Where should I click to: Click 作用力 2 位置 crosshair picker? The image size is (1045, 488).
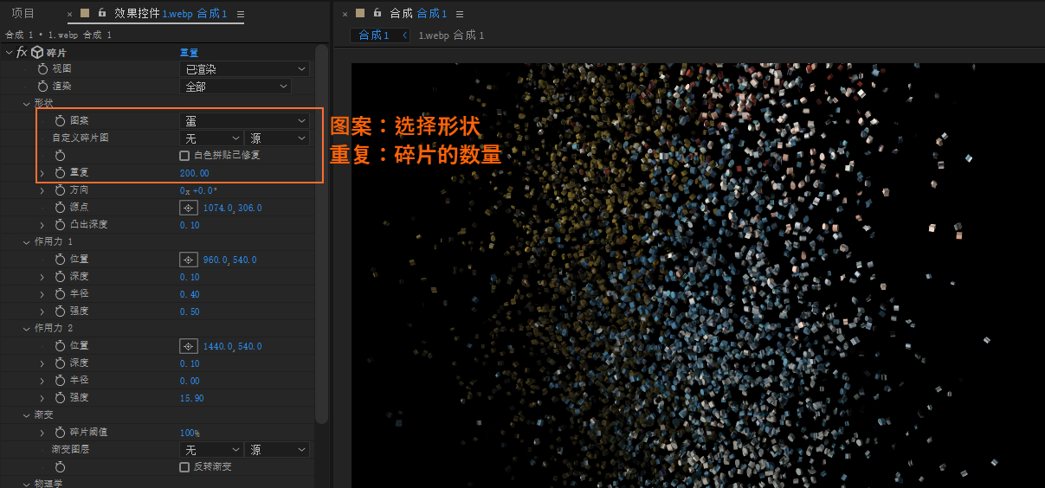click(x=189, y=346)
